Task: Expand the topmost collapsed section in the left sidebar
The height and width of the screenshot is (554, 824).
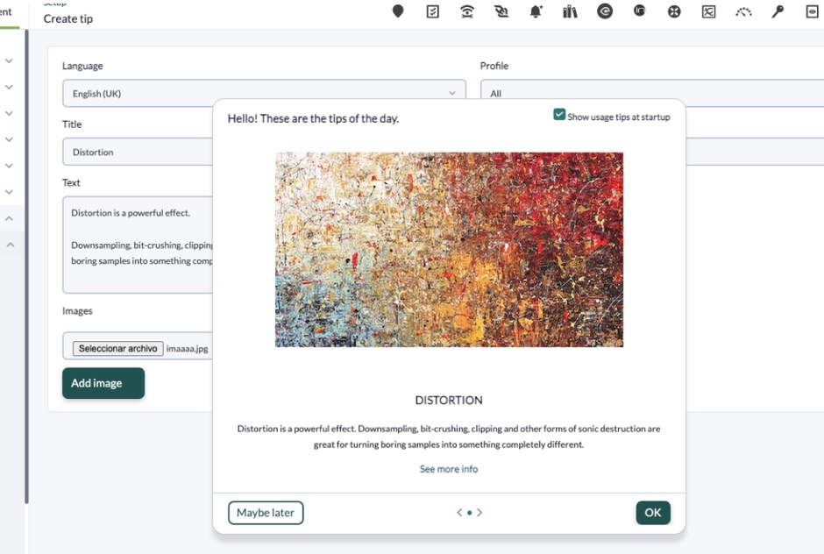Action: click(9, 61)
